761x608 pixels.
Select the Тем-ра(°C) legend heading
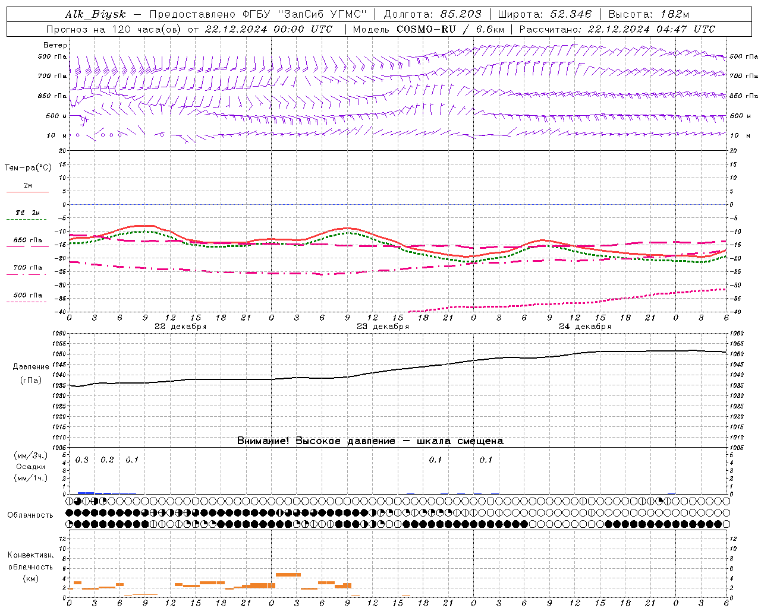pos(28,168)
